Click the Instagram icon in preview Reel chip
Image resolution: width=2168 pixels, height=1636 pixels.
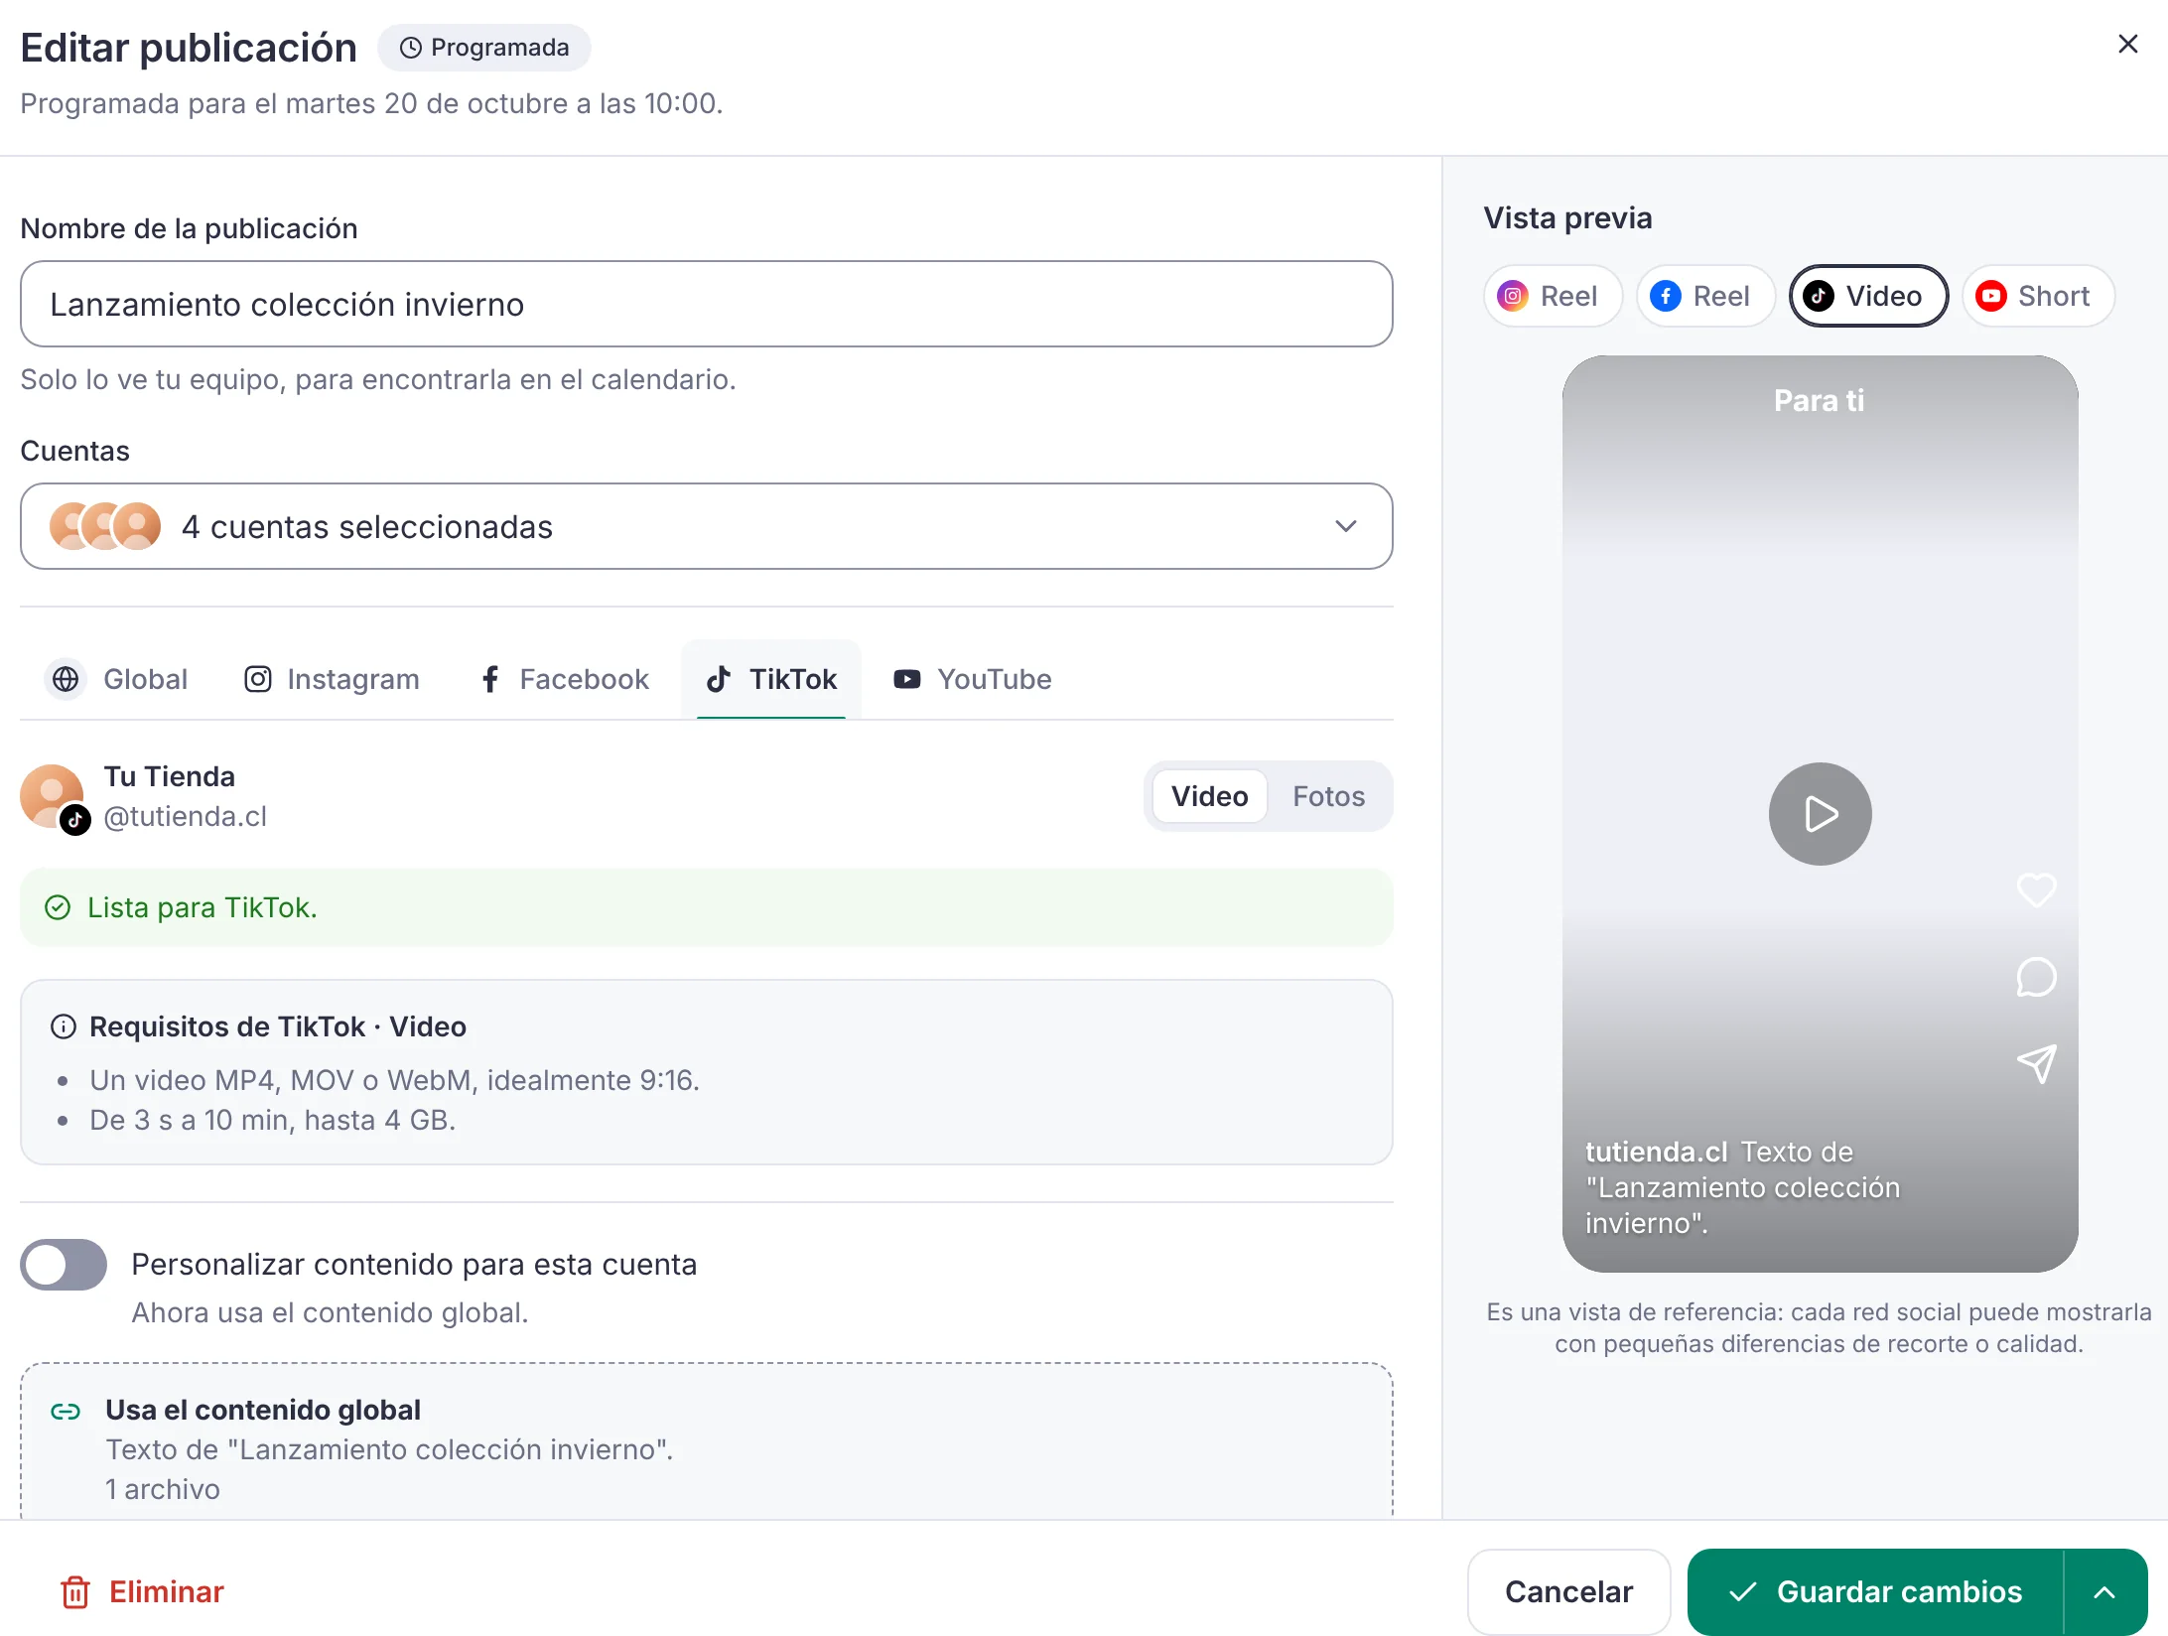point(1512,296)
